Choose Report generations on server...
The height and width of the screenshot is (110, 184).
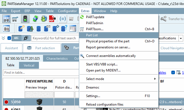pyautogui.click(x=119, y=47)
